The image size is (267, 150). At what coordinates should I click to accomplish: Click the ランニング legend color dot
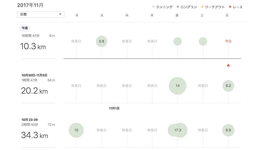click(154, 7)
